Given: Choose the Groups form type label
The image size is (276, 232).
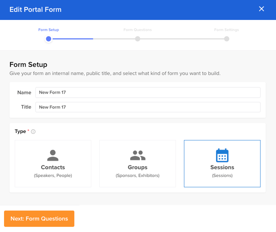Looking at the screenshot, I should (138, 167).
